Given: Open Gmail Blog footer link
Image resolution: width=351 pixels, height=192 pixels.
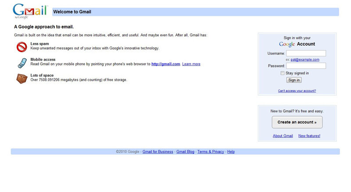Looking at the screenshot, I should (x=185, y=152).
